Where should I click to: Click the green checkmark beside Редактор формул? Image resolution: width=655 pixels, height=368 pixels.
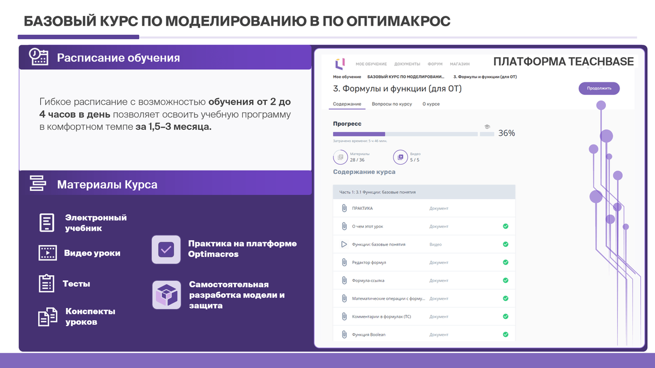pyautogui.click(x=506, y=262)
